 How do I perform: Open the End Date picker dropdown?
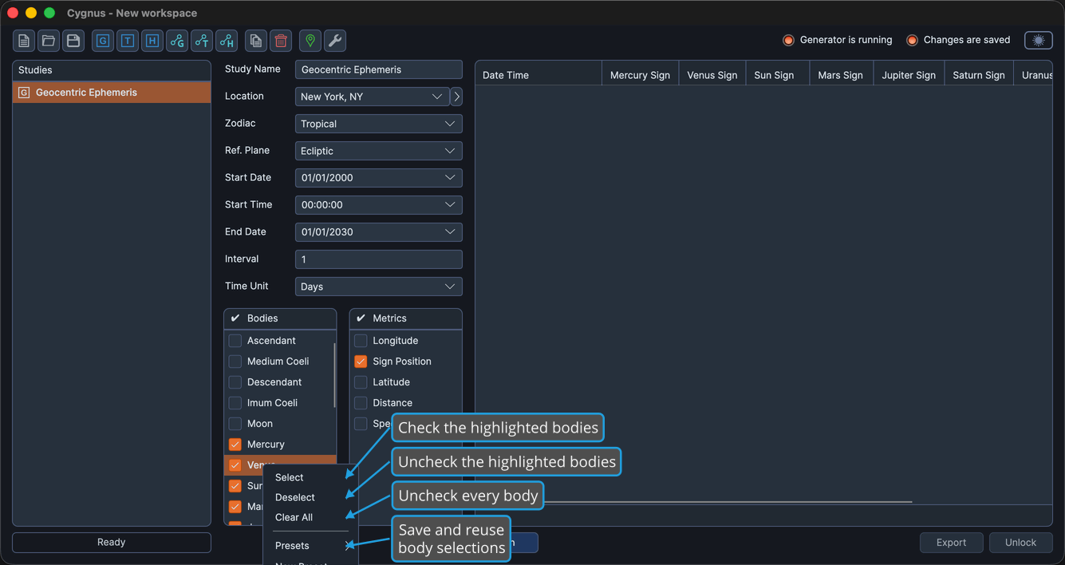click(378, 232)
